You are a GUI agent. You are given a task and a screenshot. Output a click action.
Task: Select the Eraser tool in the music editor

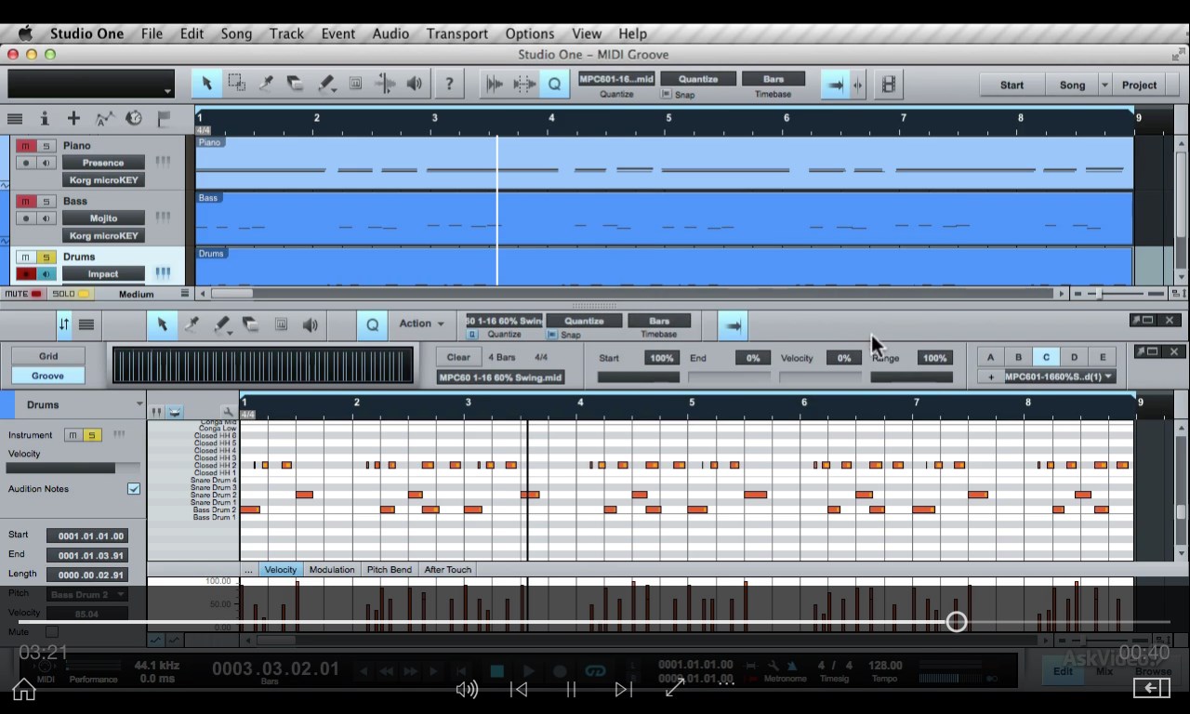tap(251, 324)
